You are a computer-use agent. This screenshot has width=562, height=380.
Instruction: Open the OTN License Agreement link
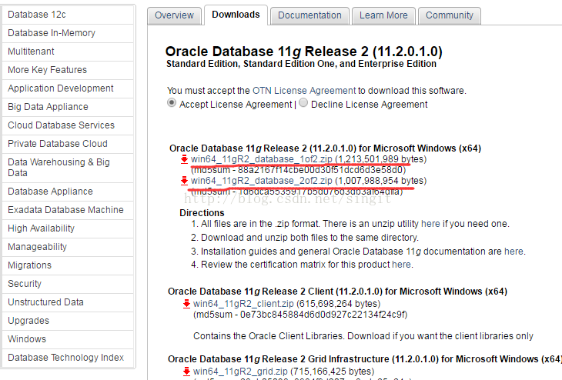pyautogui.click(x=304, y=91)
